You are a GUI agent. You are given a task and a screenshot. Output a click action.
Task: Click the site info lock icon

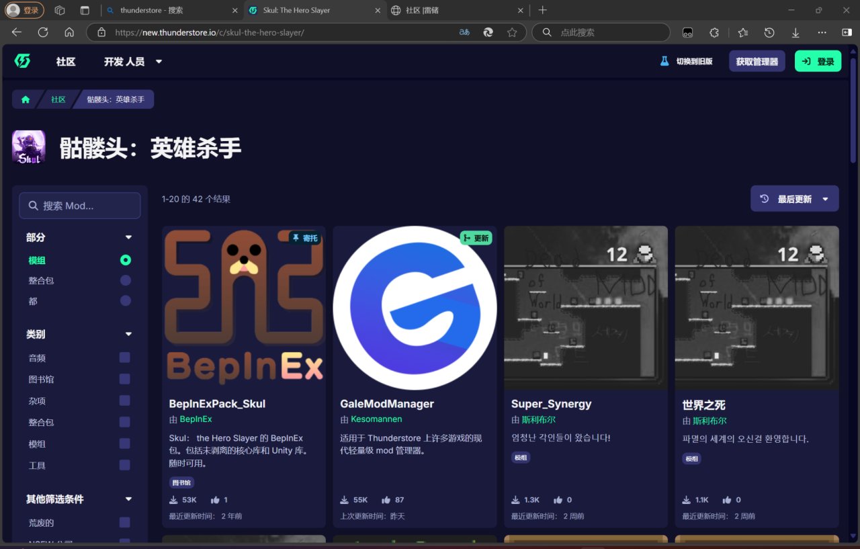[x=101, y=32]
